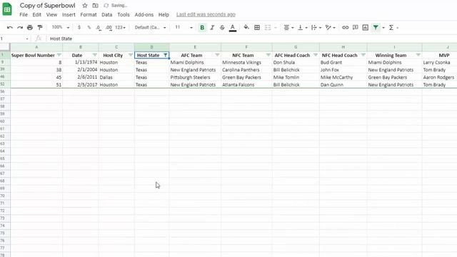Open the Add-ons menu
This screenshot has width=457, height=257.
(x=144, y=14)
